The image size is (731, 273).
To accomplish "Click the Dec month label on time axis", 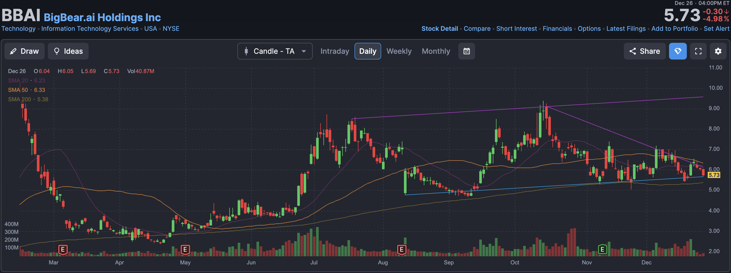I will pyautogui.click(x=646, y=262).
